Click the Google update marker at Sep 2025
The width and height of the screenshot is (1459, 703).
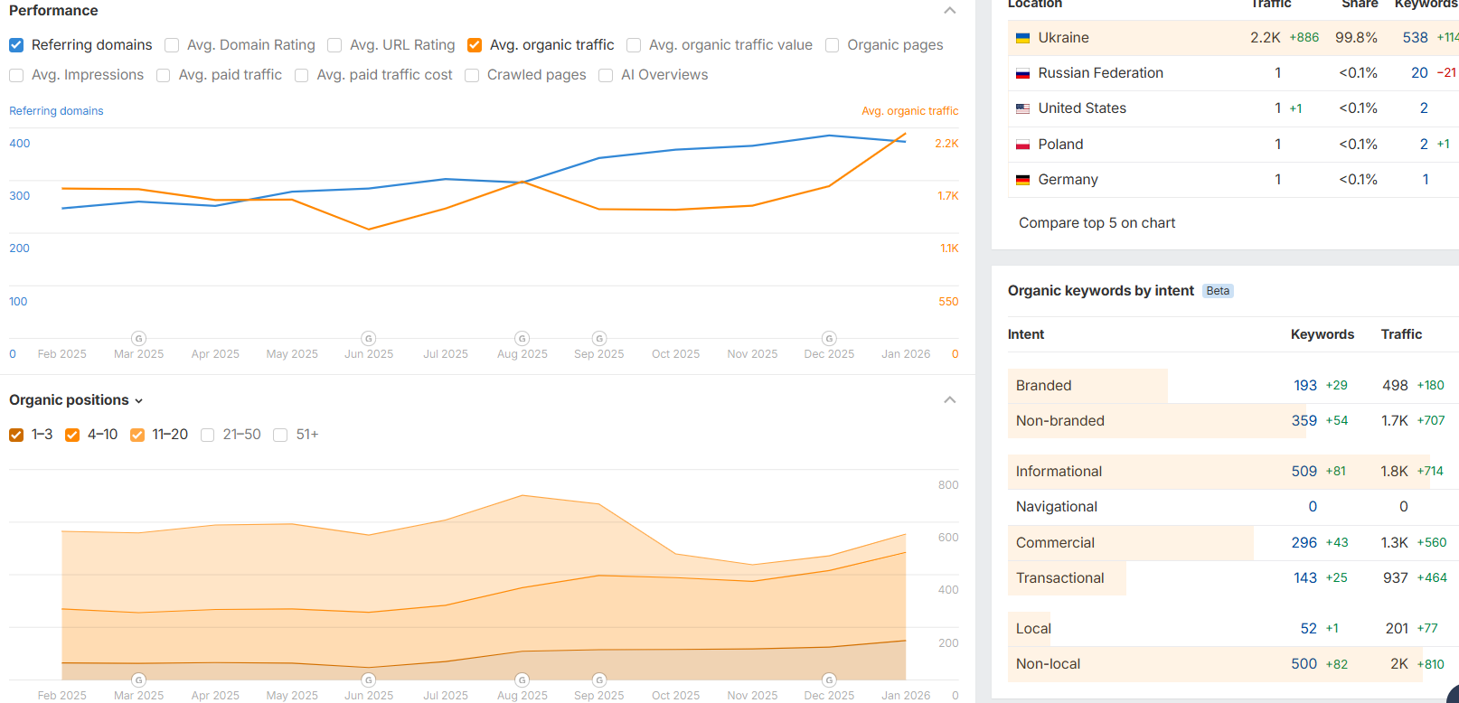click(599, 338)
